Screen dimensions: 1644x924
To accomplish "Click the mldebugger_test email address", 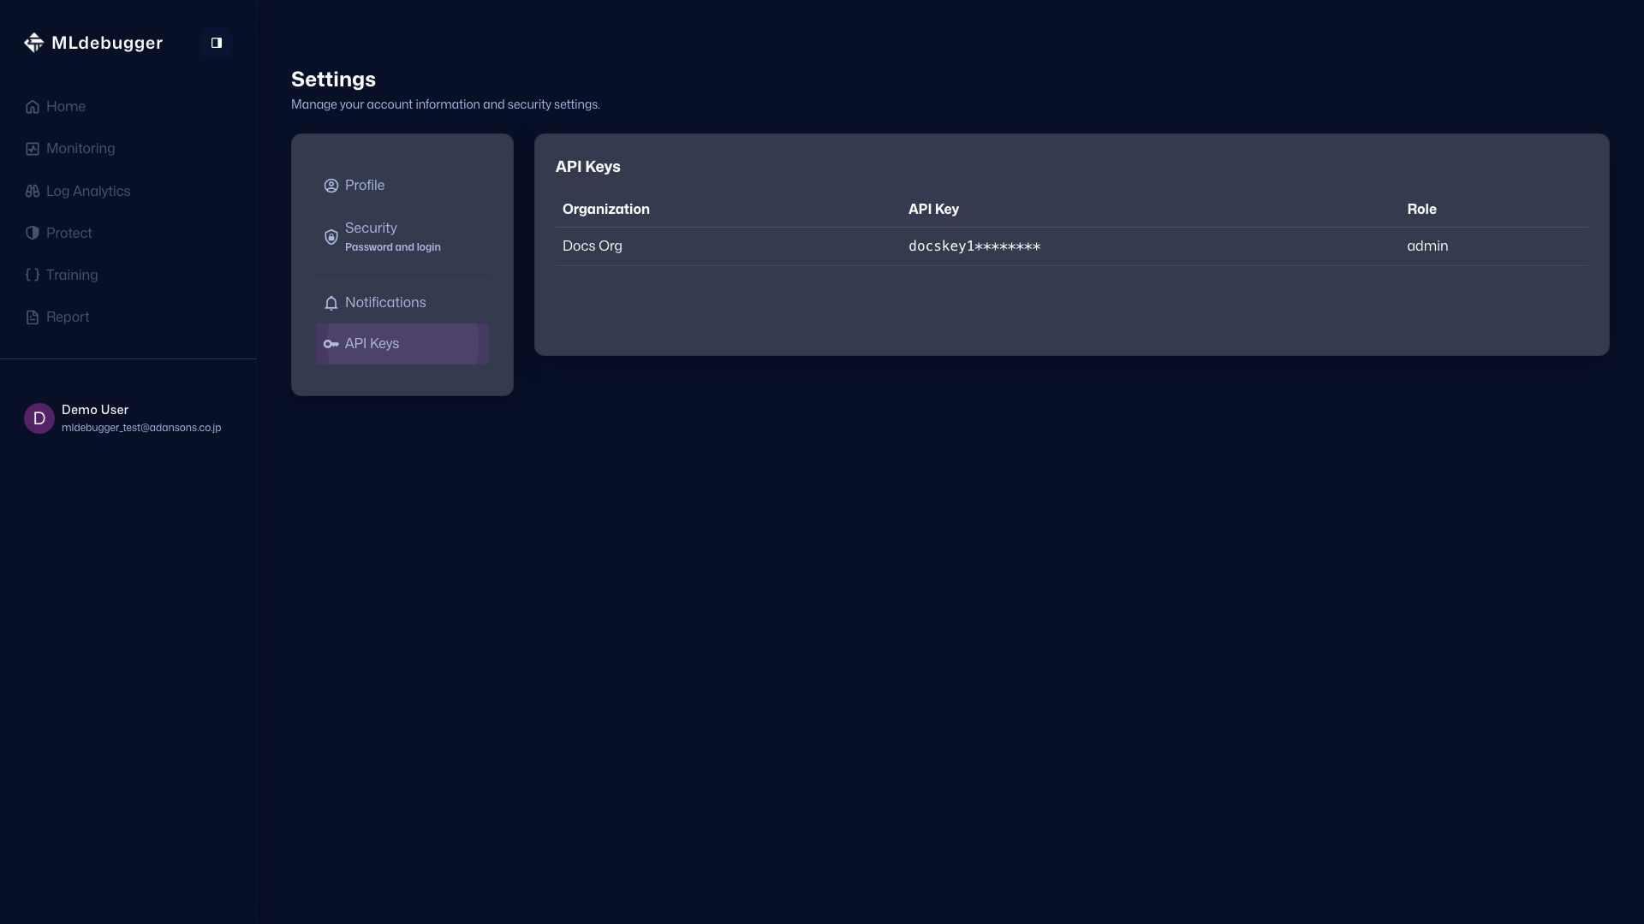I will tap(141, 428).
